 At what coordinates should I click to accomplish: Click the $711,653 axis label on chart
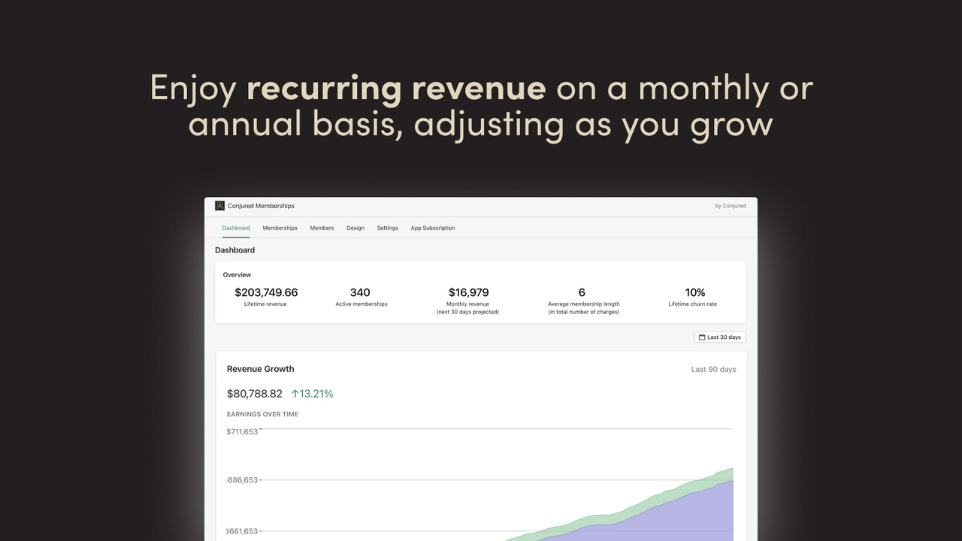click(242, 431)
